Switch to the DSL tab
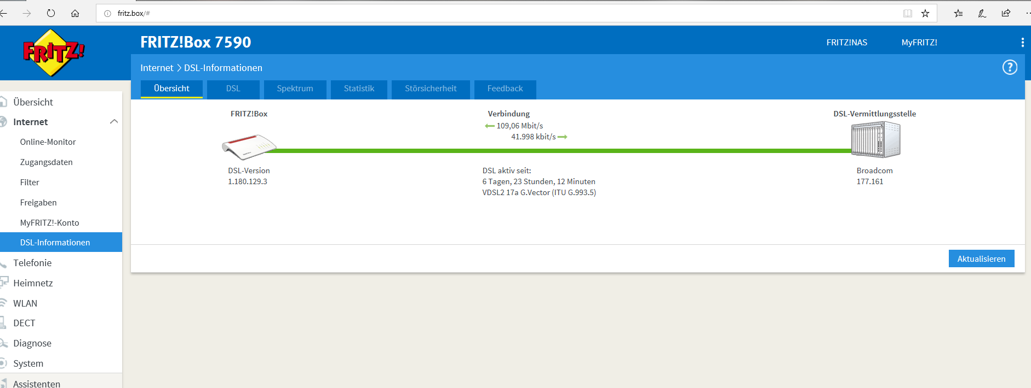1031x388 pixels. pyautogui.click(x=233, y=89)
